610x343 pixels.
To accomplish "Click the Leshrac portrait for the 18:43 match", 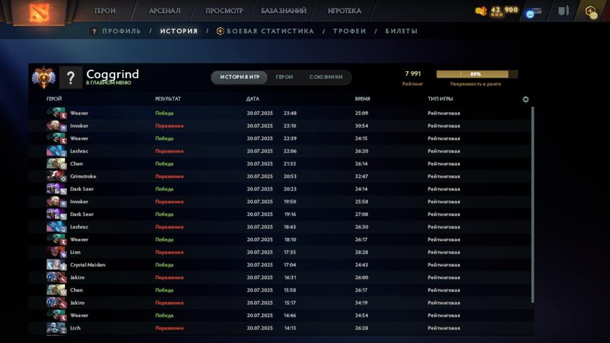I will coord(56,227).
